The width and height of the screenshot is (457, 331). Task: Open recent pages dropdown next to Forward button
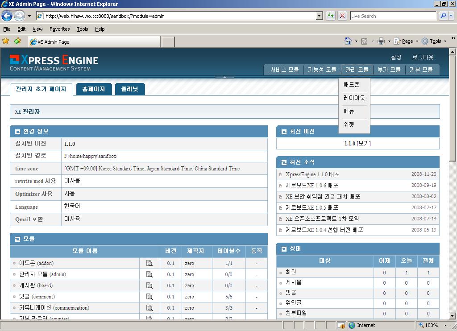pos(29,16)
